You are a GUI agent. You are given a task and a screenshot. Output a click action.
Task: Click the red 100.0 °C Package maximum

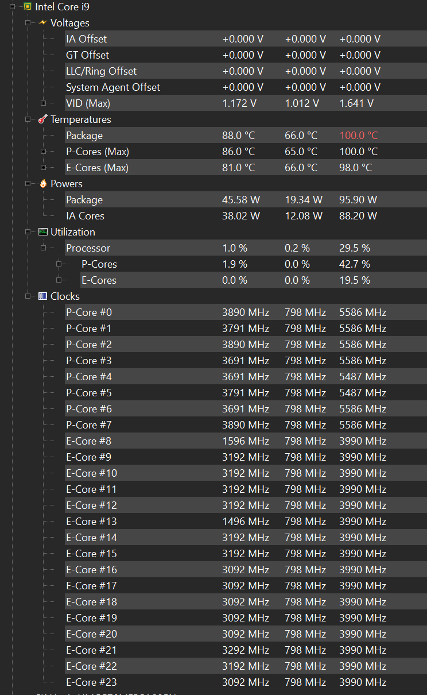359,136
